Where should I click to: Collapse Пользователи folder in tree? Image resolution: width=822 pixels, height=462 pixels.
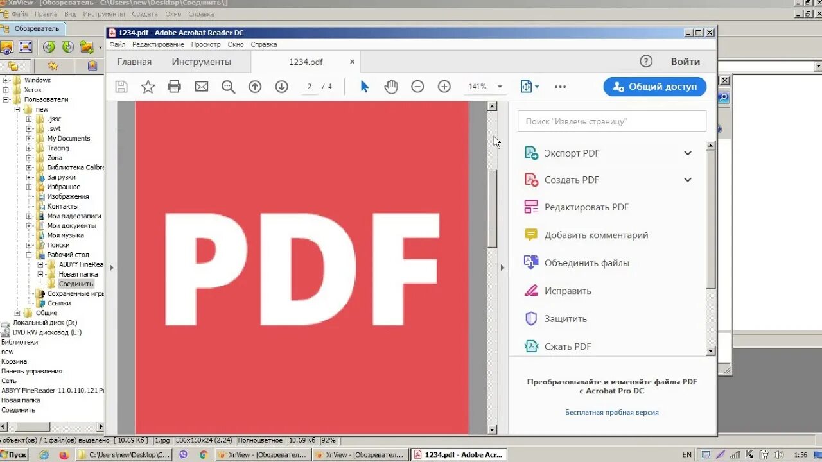pyautogui.click(x=6, y=99)
